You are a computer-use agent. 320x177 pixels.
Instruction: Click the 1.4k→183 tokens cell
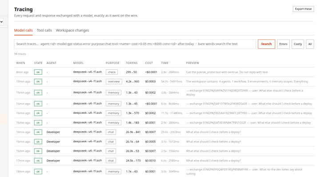click(132, 123)
